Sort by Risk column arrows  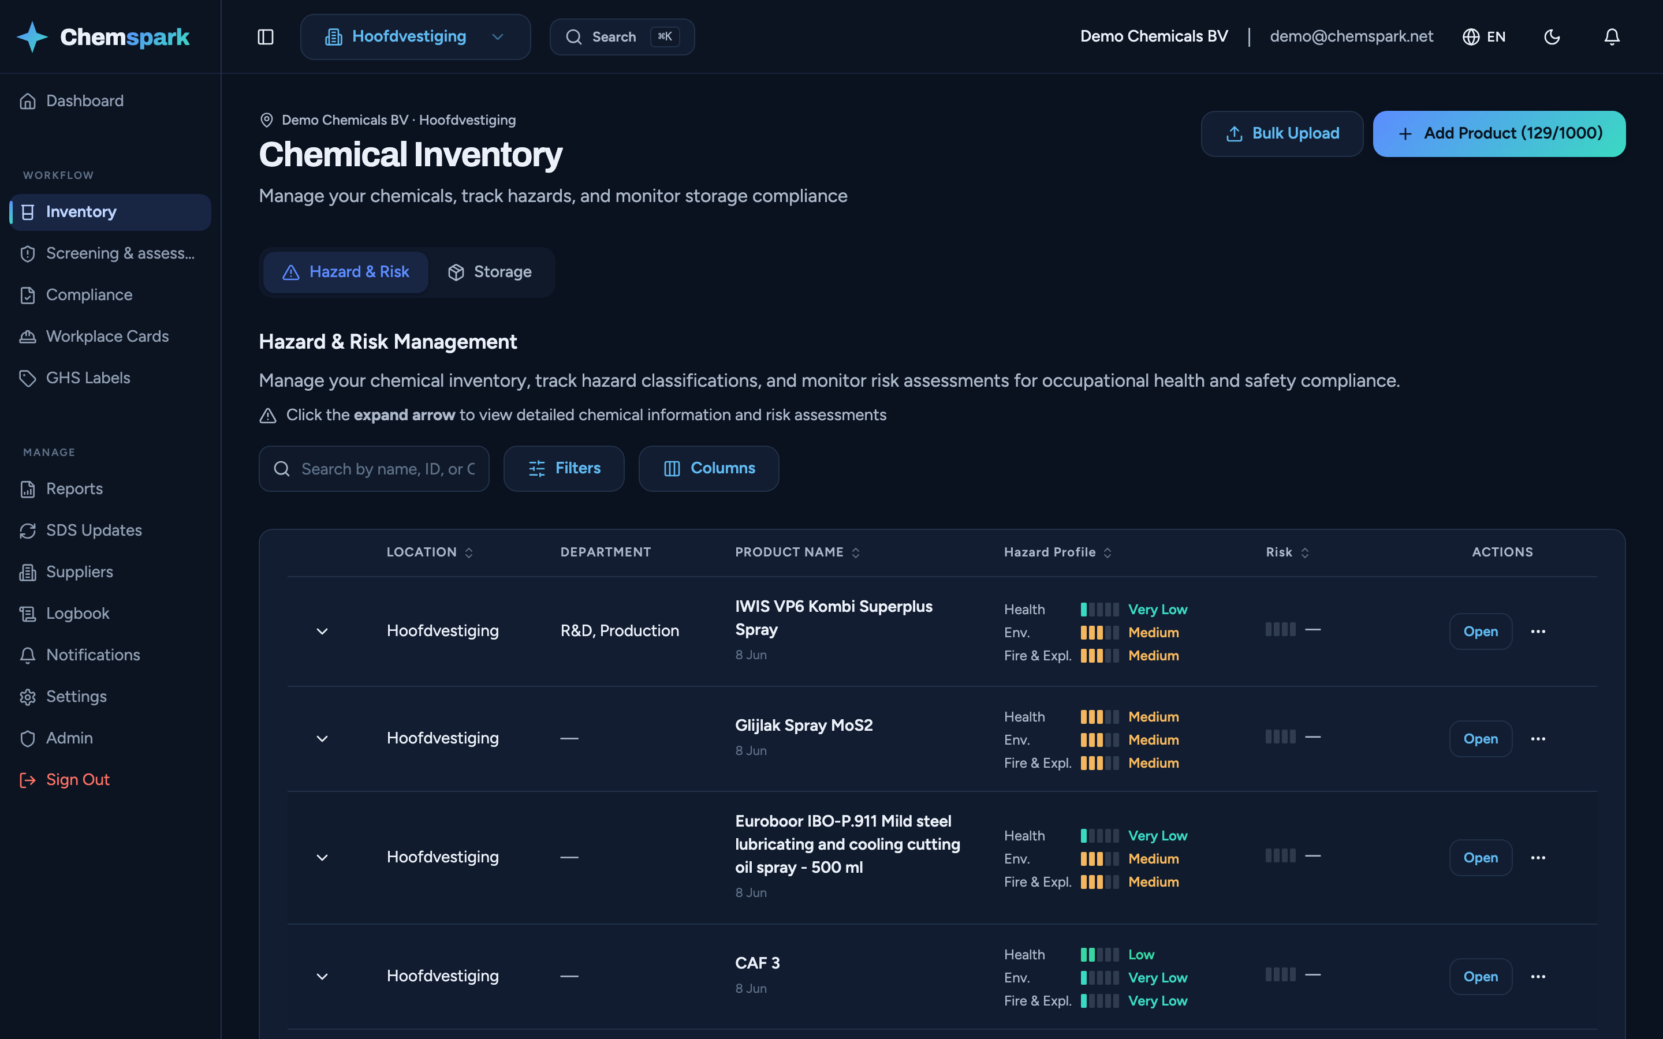(1304, 553)
